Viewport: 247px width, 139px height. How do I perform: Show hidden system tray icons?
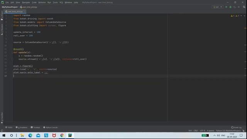coord(215,136)
